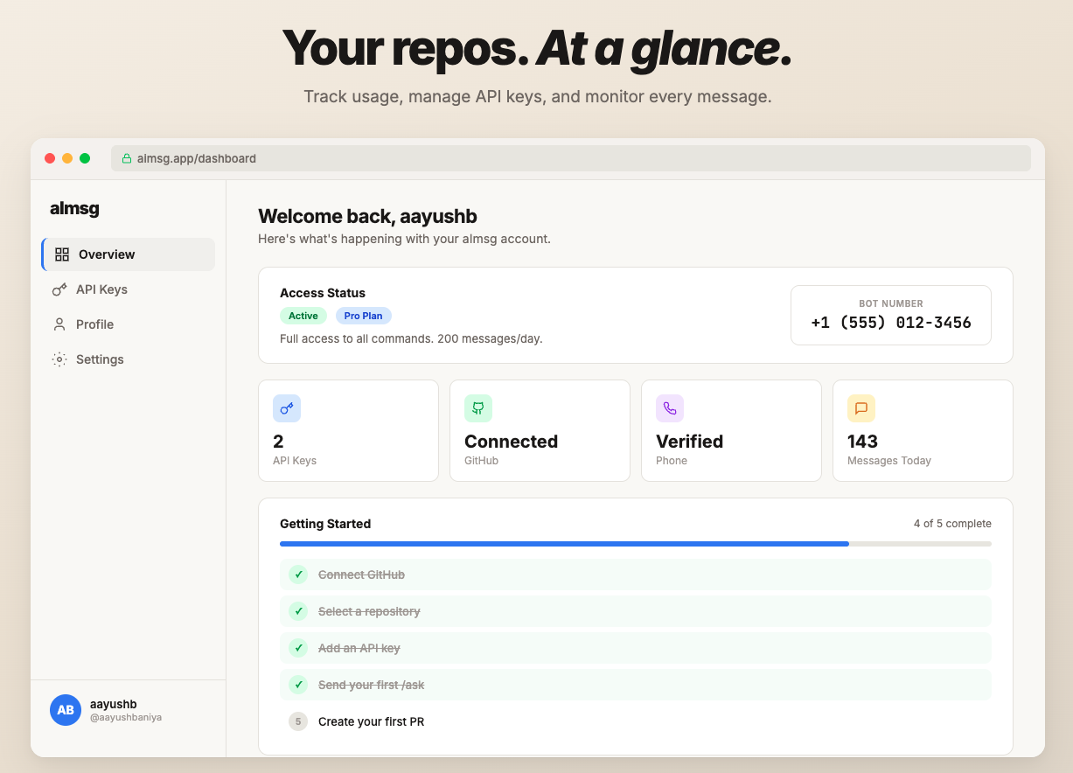Image resolution: width=1073 pixels, height=773 pixels.
Task: Click the step 5 circle for Create your first PR
Action: [298, 721]
